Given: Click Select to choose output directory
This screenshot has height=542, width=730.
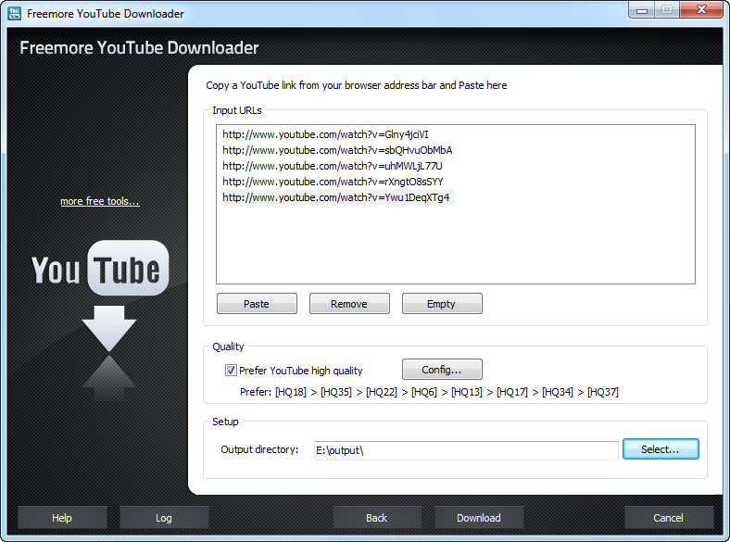Looking at the screenshot, I should [661, 448].
